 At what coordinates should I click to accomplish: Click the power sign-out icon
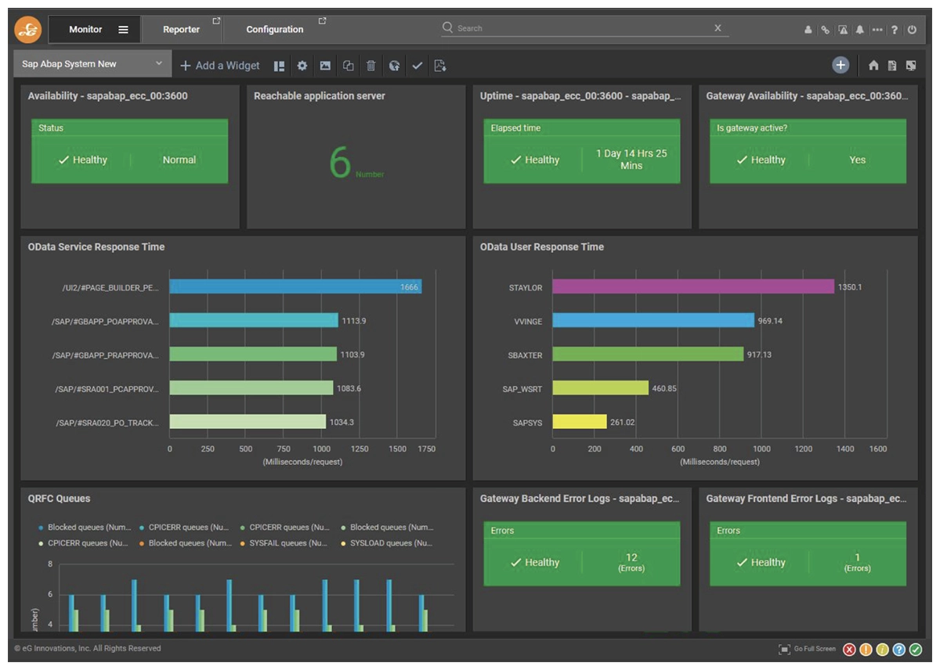(912, 30)
